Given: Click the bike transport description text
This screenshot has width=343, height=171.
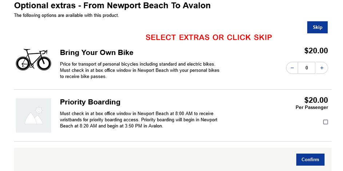Looking at the screenshot, I should pyautogui.click(x=139, y=70).
